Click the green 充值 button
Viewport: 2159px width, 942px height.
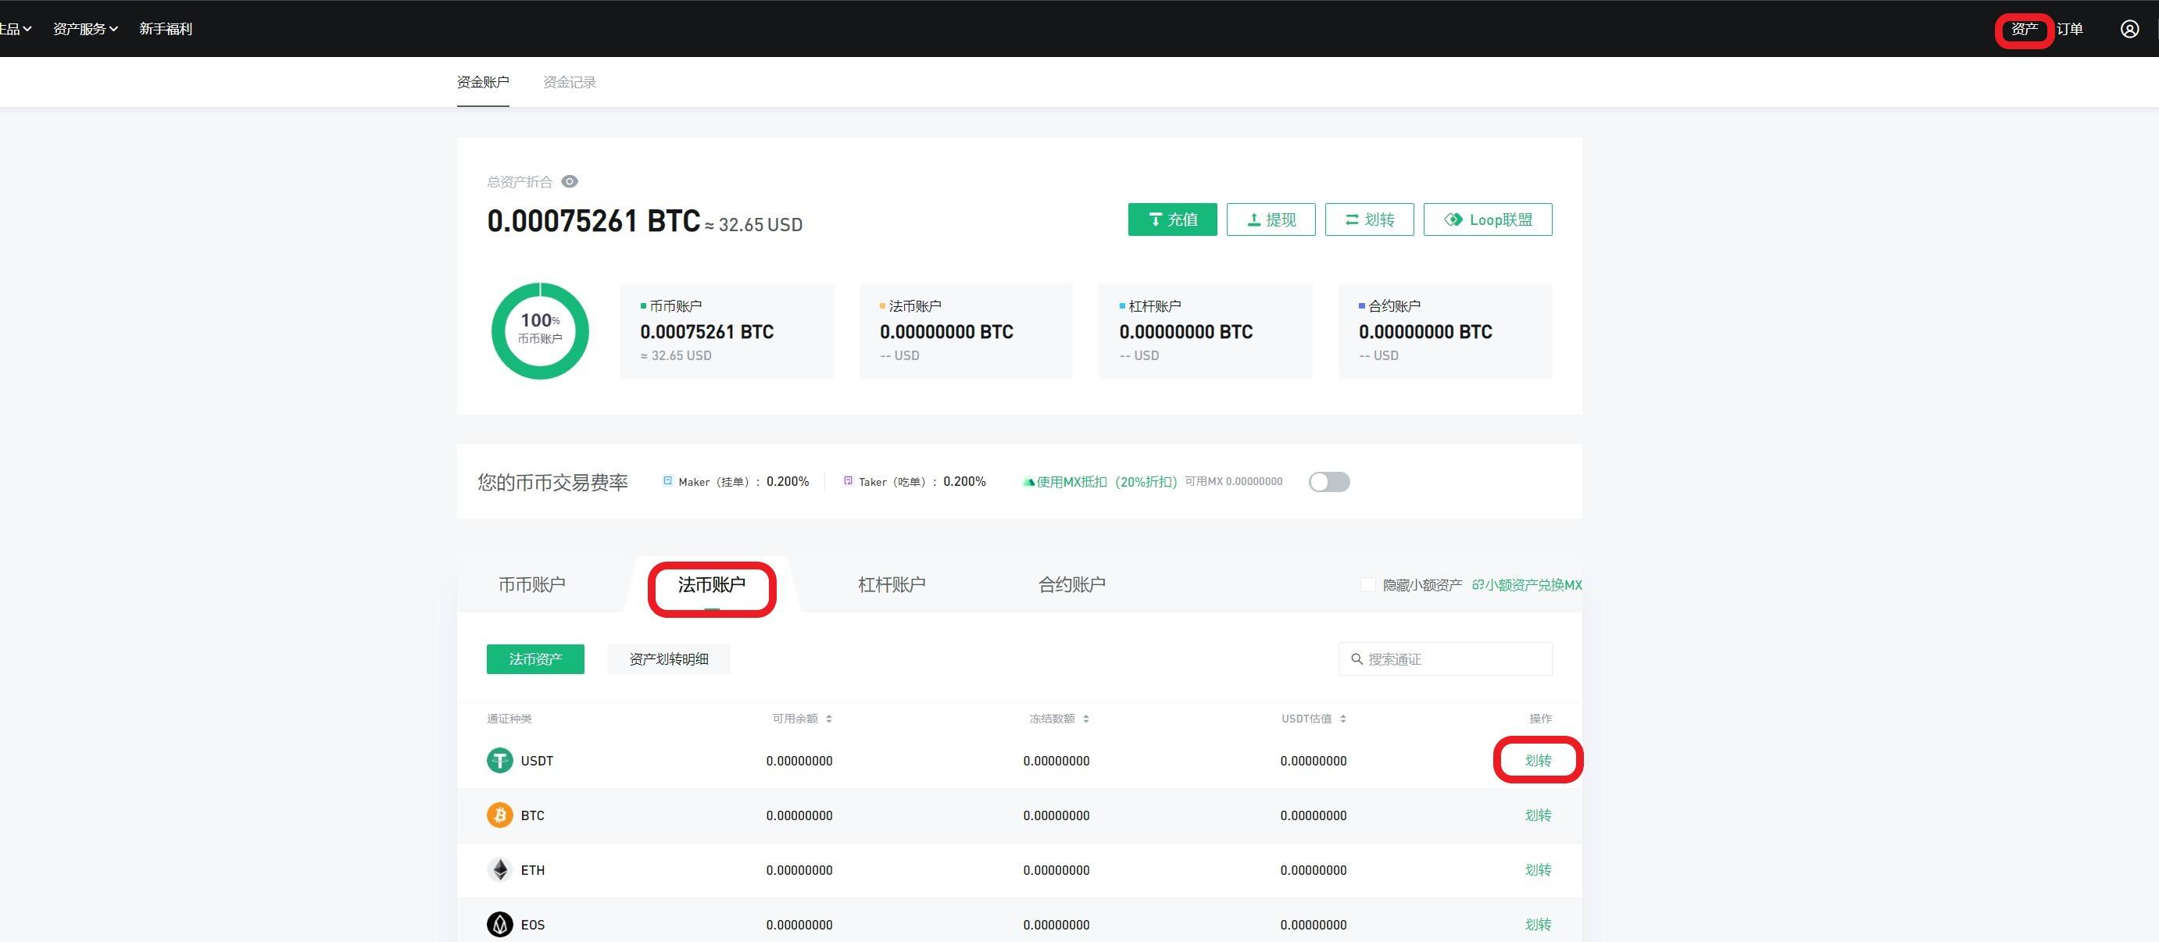click(1173, 219)
